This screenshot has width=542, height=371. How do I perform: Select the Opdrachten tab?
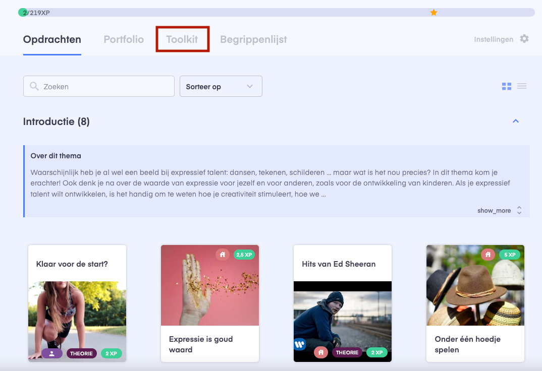(x=52, y=39)
